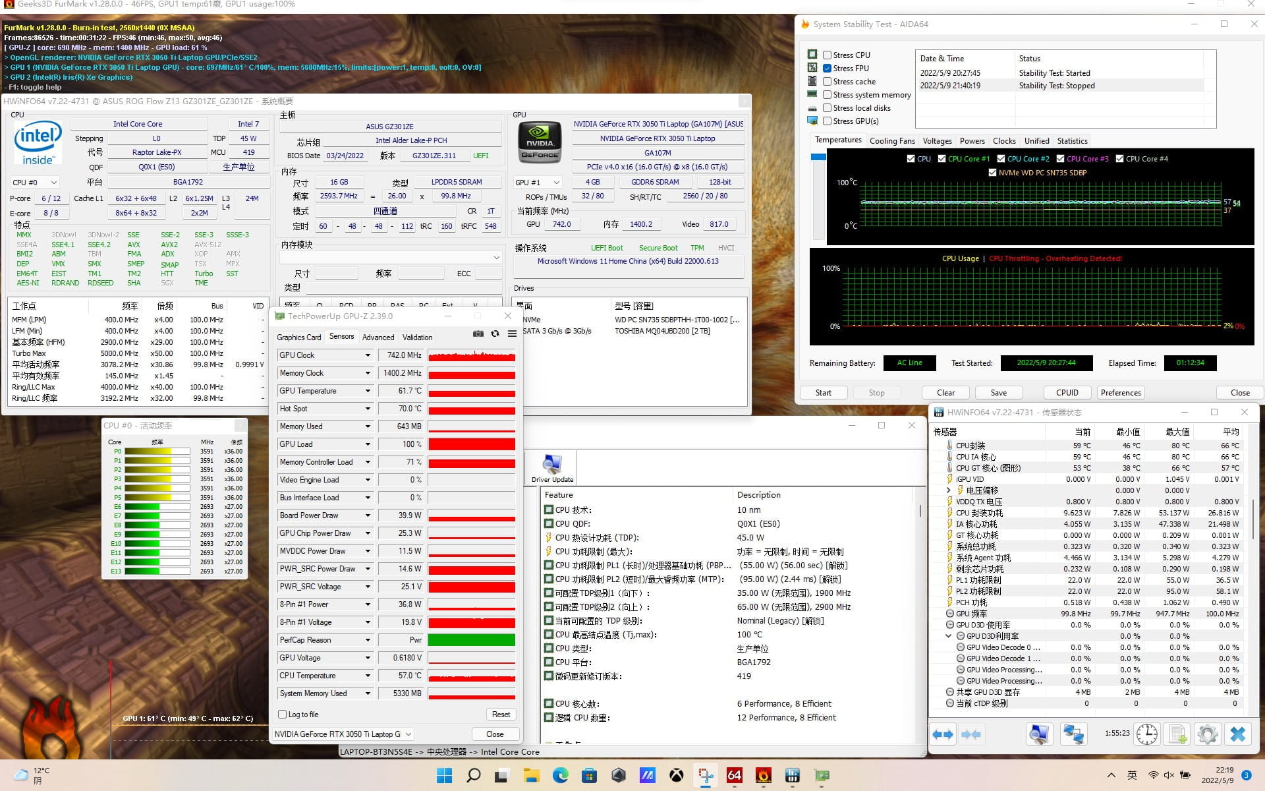Open Xbox app in taskbar
The image size is (1265, 791).
[x=677, y=776]
